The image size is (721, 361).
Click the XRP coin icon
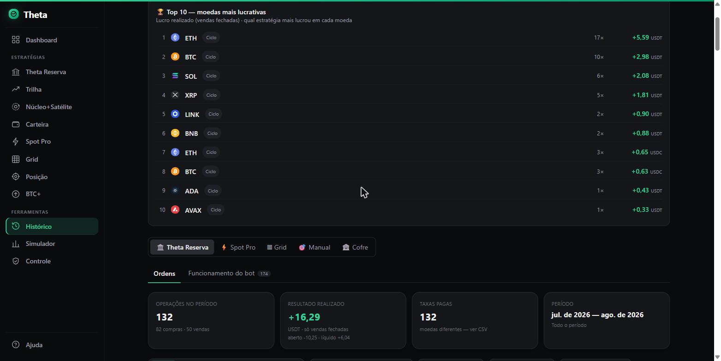175,95
